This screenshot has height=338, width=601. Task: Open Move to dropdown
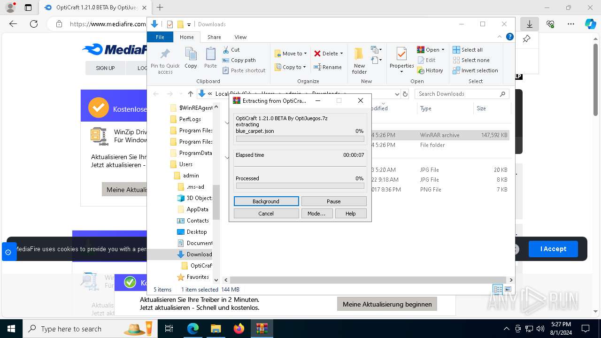coord(291,54)
